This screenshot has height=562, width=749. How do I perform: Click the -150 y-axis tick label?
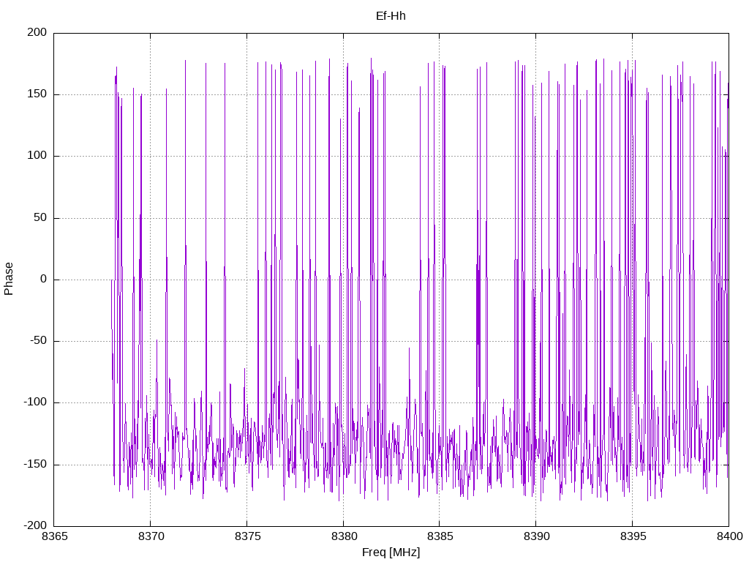point(35,464)
